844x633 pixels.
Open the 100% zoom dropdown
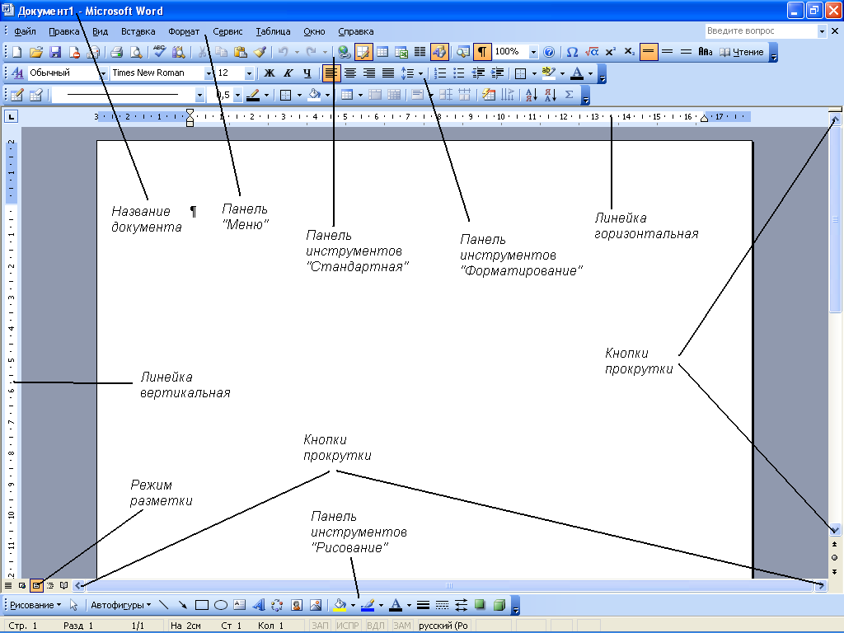[533, 52]
